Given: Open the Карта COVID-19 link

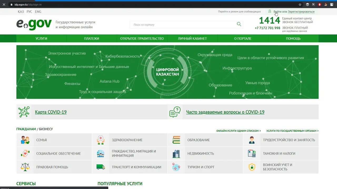Looking at the screenshot, I should pyautogui.click(x=51, y=112).
